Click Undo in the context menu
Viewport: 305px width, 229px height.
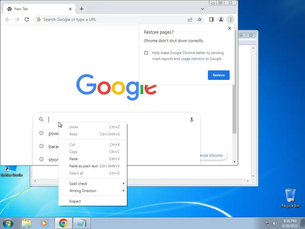(x=93, y=127)
